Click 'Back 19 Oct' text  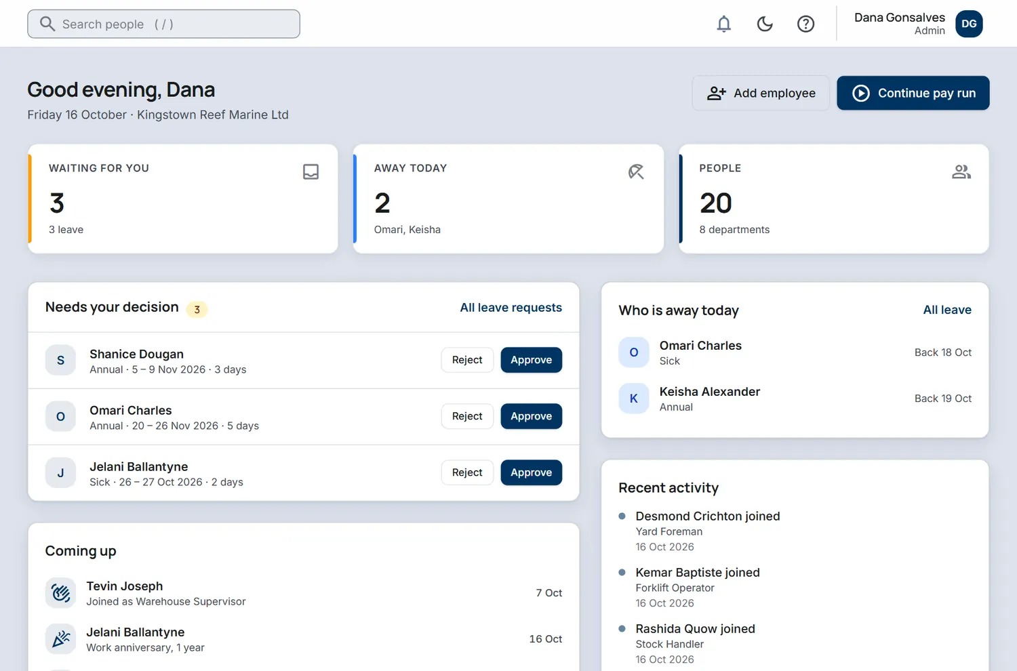(x=943, y=399)
